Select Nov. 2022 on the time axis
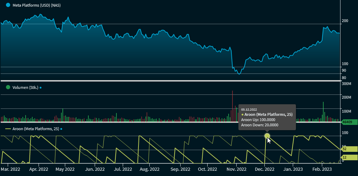The height and width of the screenshot is (176, 358). coord(237,169)
